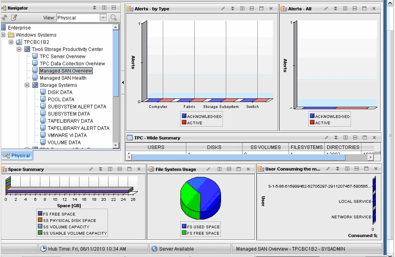Image resolution: width=395 pixels, height=257 pixels.
Task: Close the Space Summary view
Action: (139, 169)
